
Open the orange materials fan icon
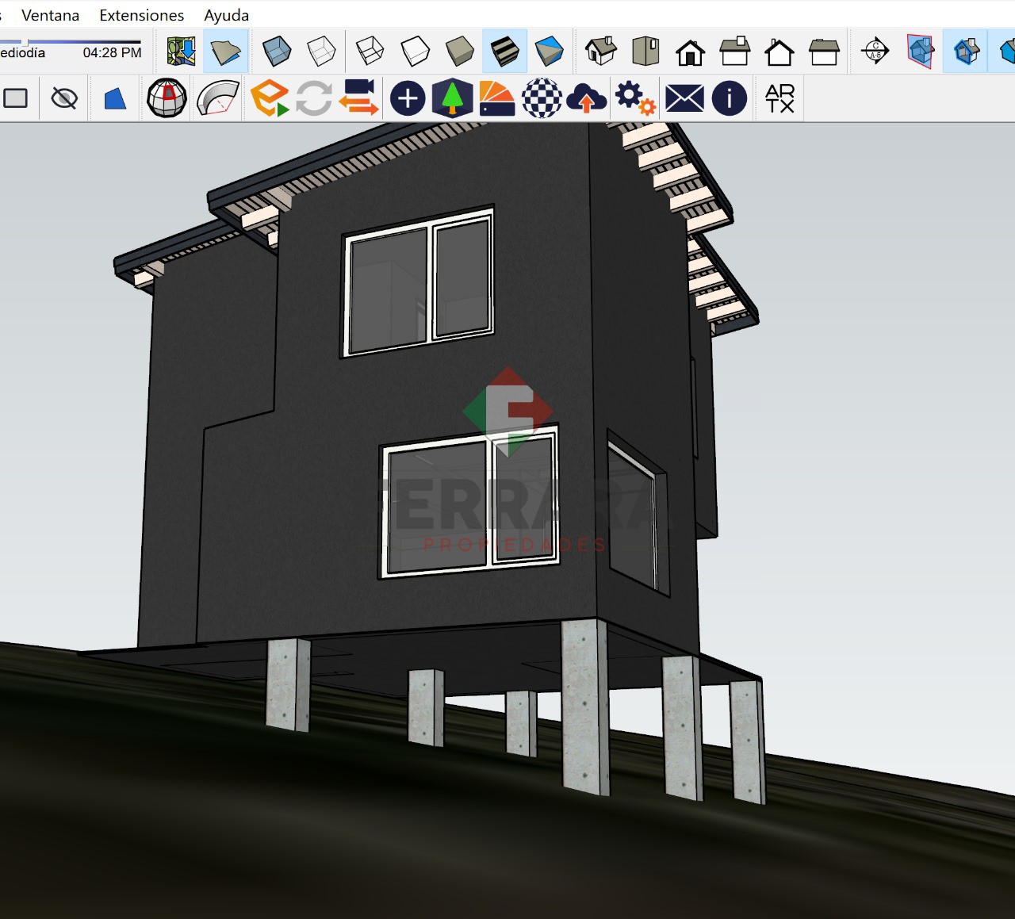coord(497,98)
